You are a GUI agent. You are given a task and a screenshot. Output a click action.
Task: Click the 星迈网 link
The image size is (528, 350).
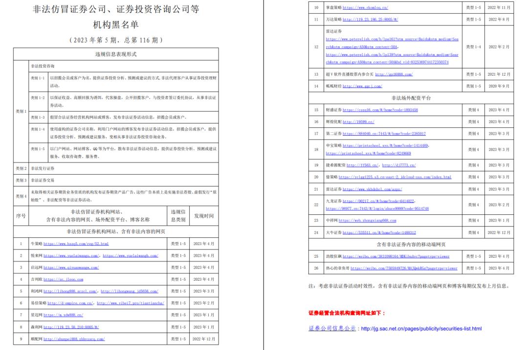pos(65,315)
